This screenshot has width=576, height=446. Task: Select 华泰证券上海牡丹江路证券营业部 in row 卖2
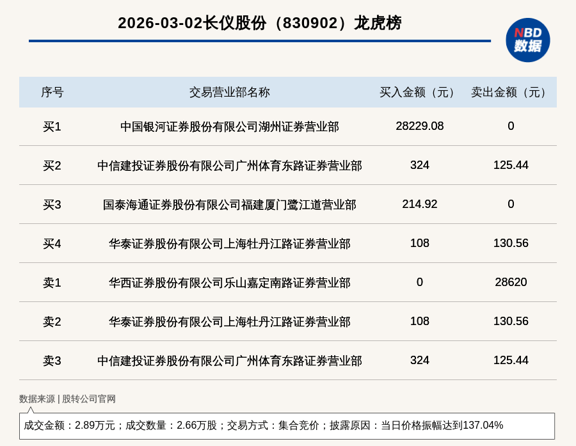230,321
